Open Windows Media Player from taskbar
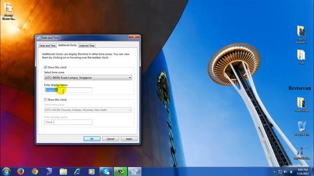 (x=92, y=172)
